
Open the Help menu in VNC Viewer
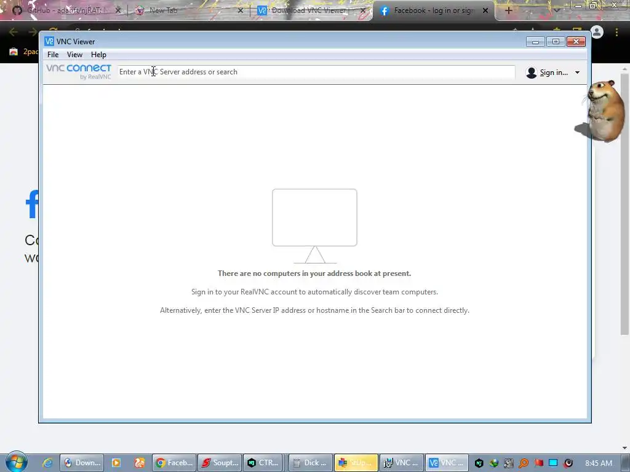[98, 55]
